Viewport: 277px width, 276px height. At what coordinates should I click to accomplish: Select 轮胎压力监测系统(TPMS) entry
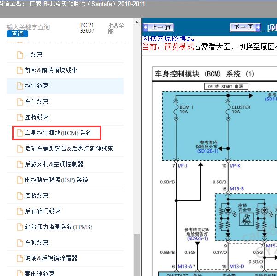coord(65,227)
